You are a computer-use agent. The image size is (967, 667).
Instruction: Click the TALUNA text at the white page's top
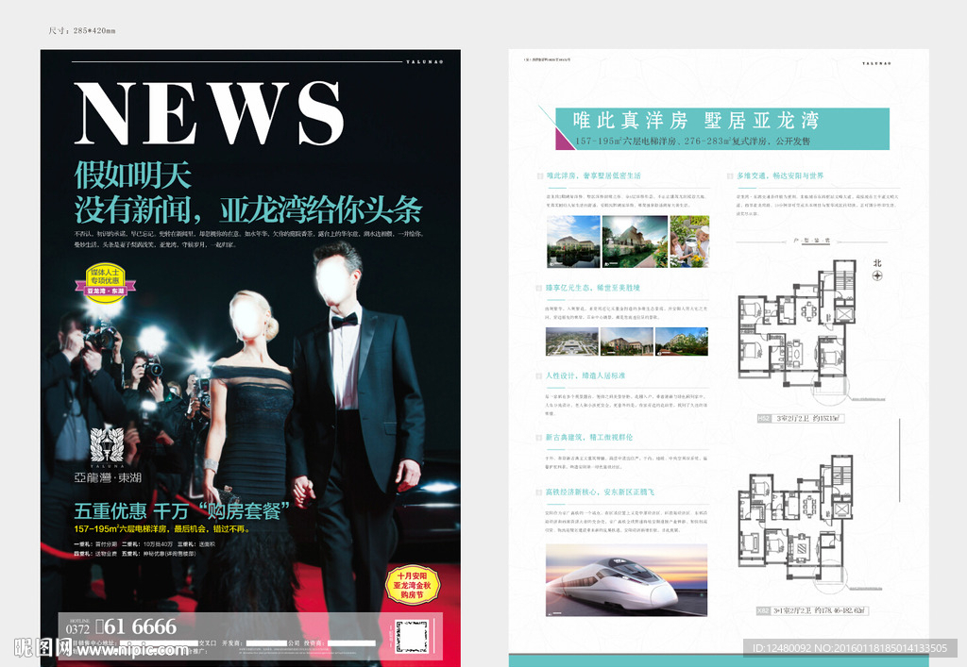pyautogui.click(x=876, y=63)
